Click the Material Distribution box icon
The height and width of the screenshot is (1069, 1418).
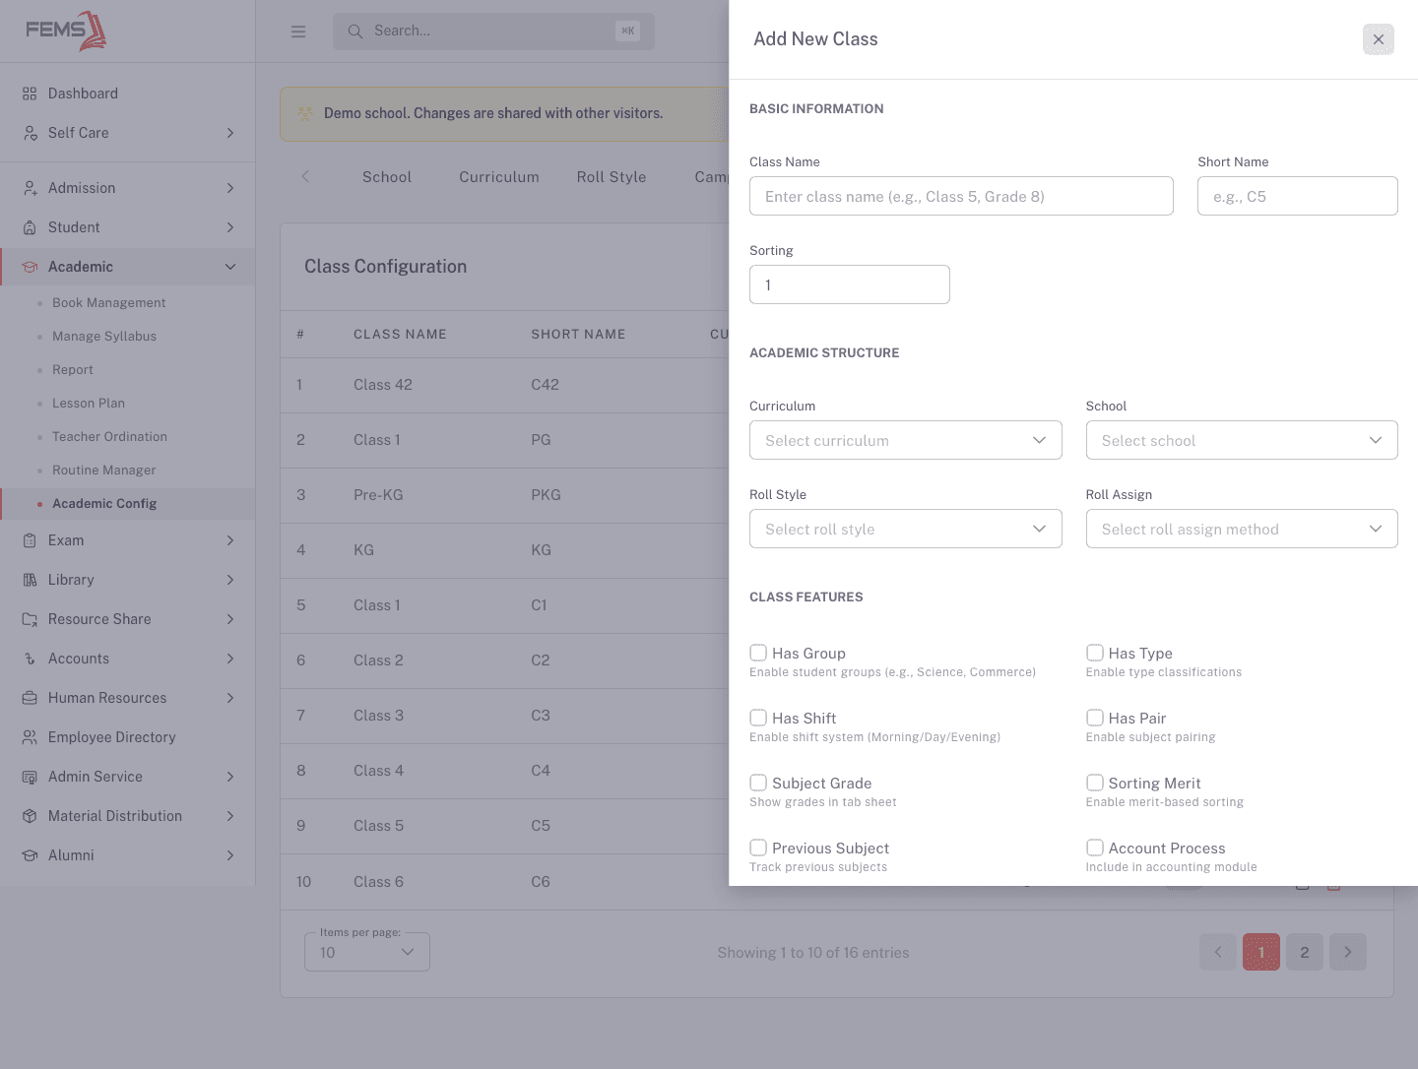pyautogui.click(x=30, y=816)
